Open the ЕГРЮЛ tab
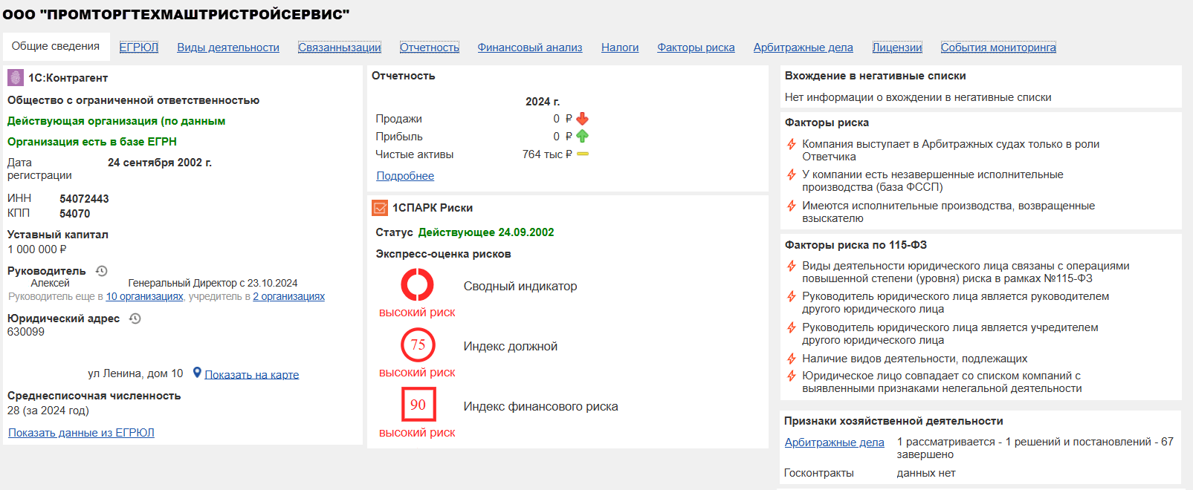The image size is (1193, 490). (x=139, y=48)
